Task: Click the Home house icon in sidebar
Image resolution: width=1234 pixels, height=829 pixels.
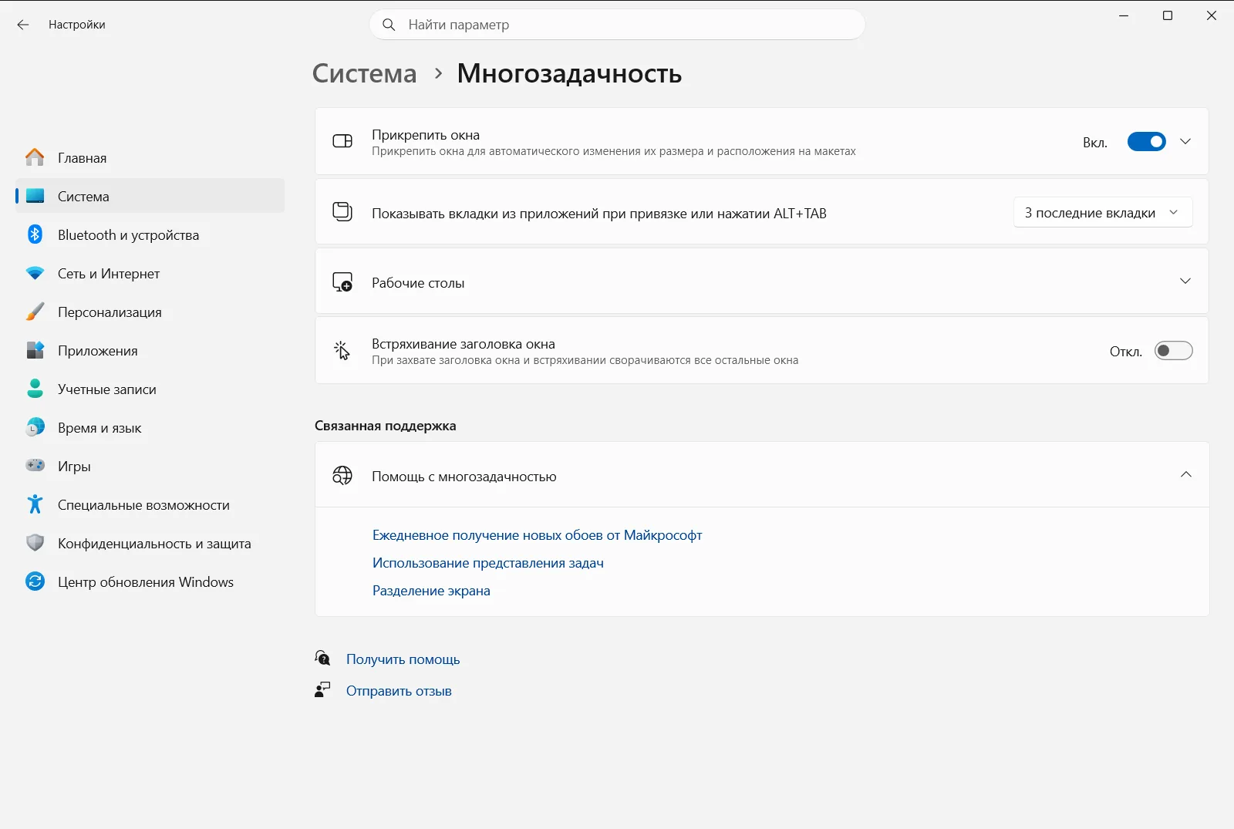Action: click(x=35, y=157)
